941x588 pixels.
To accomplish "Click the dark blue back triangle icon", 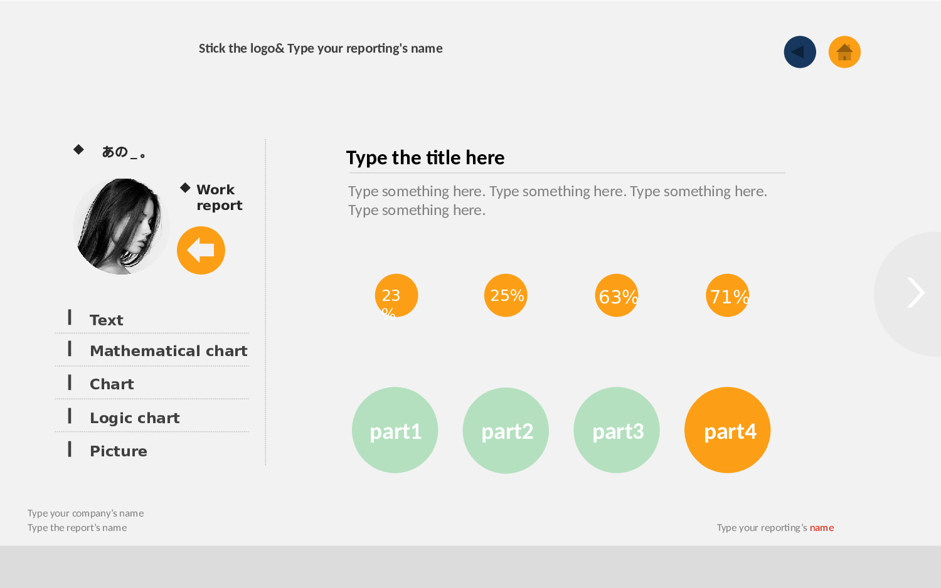I will pos(800,52).
